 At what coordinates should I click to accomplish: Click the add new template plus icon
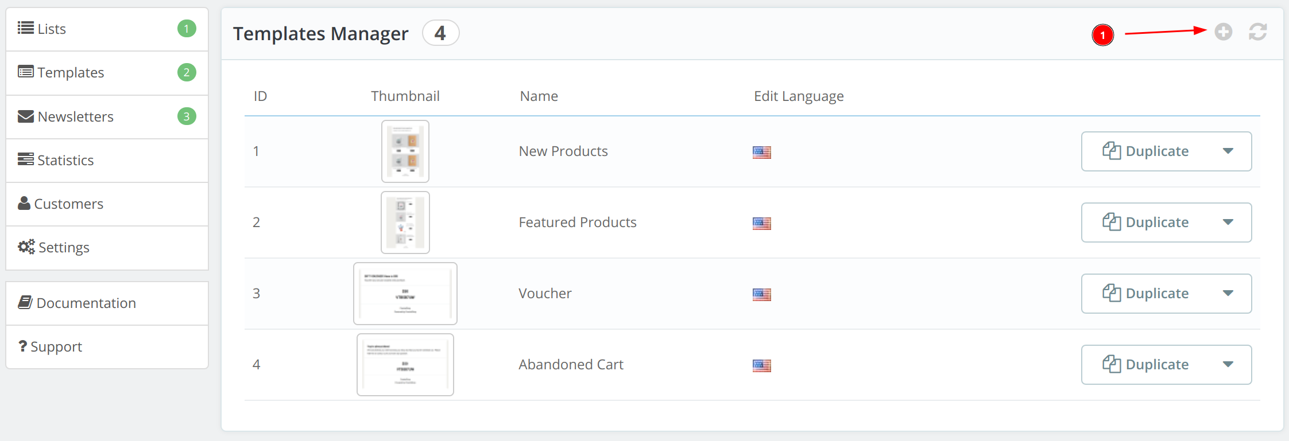1223,32
